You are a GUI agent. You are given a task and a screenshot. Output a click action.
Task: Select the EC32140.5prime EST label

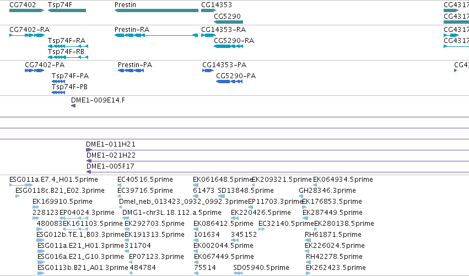coord(286,224)
